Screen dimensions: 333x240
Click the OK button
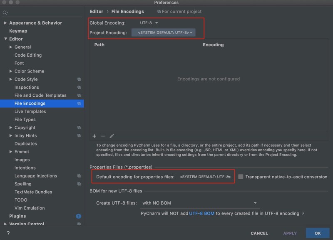(x=318, y=233)
